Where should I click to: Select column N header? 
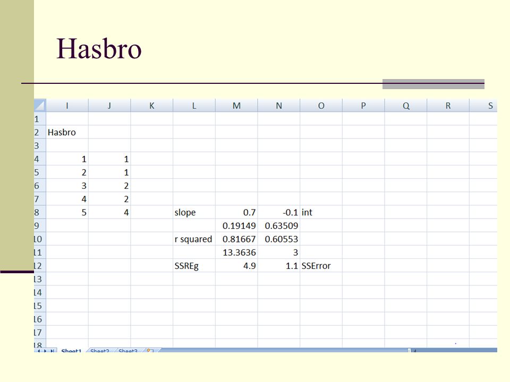point(279,106)
